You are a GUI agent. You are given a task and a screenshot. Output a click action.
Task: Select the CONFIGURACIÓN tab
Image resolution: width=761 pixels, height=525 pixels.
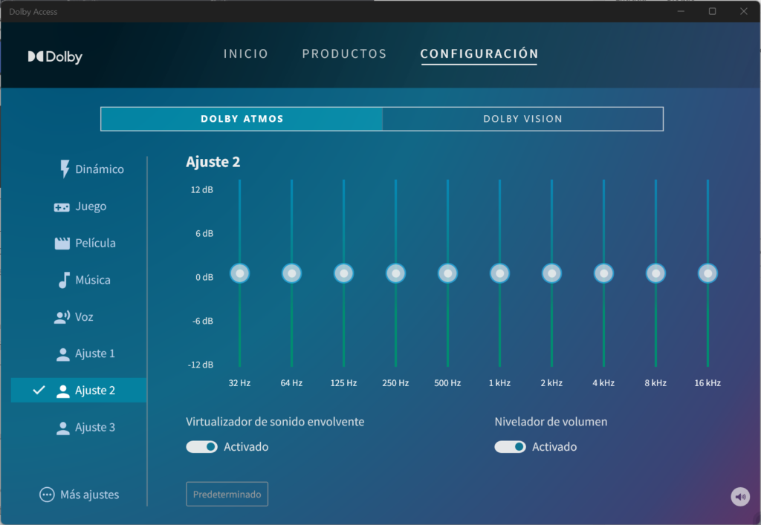point(479,53)
